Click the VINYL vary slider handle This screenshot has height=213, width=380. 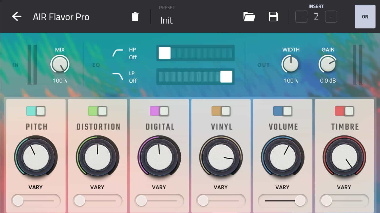[x=203, y=201]
